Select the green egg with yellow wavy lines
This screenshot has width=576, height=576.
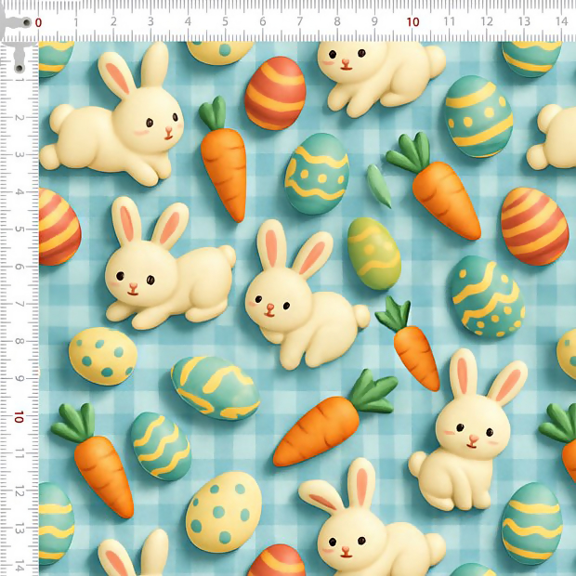click(373, 253)
